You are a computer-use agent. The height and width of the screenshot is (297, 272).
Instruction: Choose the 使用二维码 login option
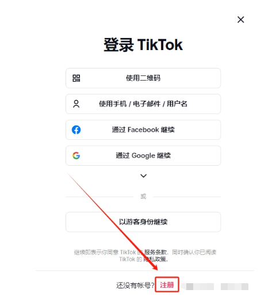coord(143,78)
